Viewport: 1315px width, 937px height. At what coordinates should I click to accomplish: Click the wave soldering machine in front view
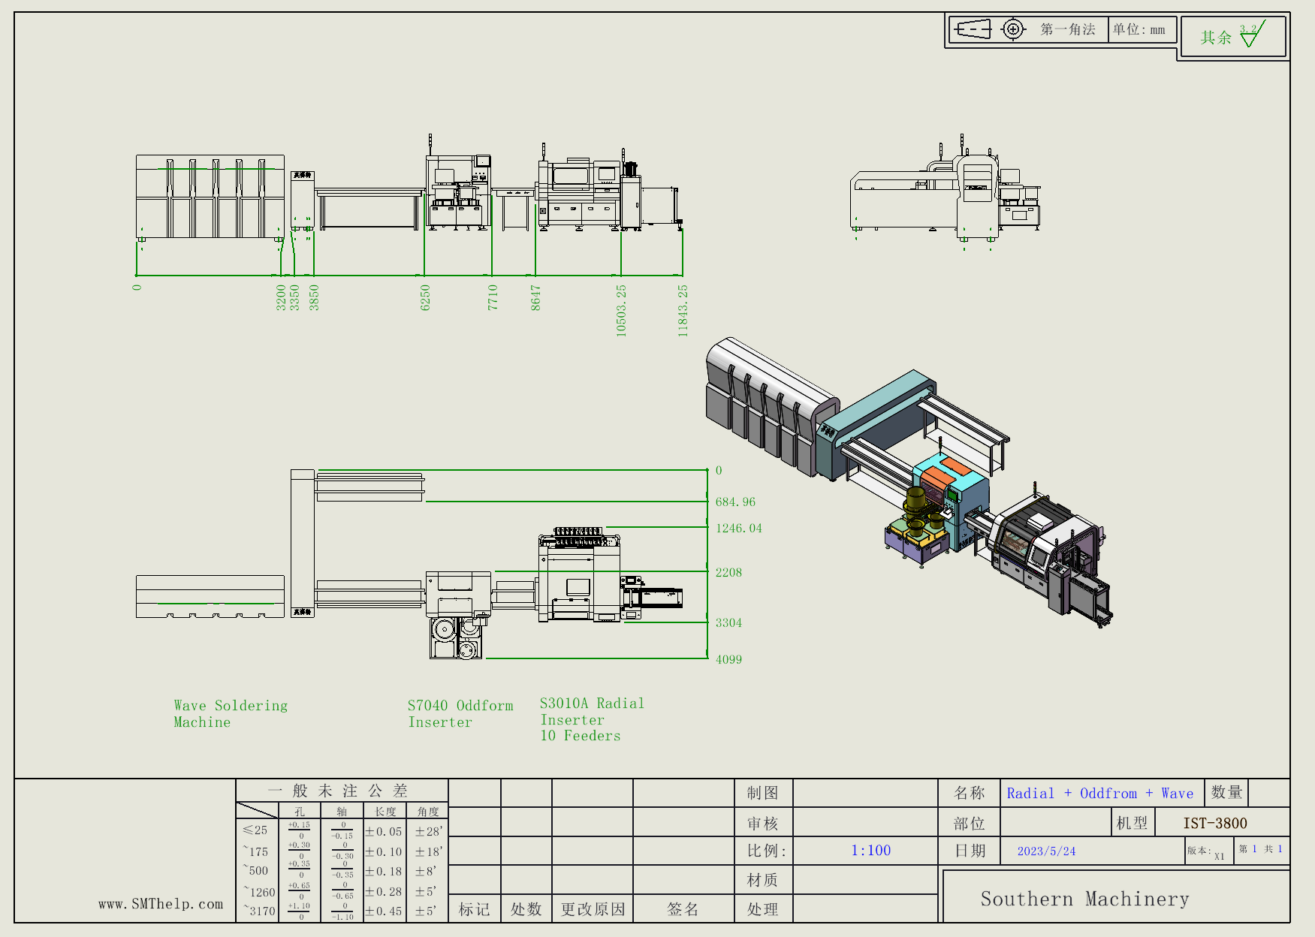tap(210, 197)
